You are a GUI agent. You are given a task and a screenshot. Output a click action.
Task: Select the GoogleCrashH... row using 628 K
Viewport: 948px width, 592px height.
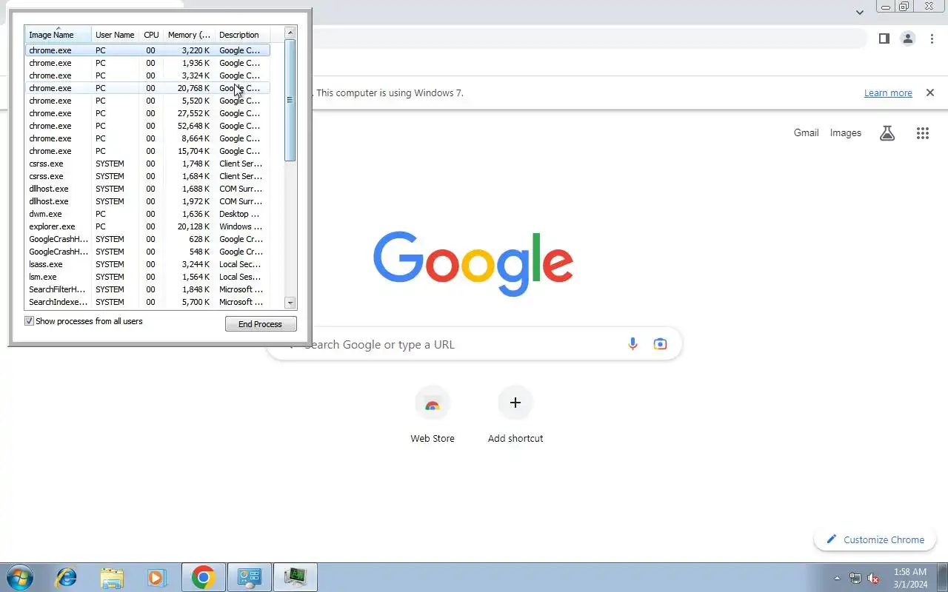pyautogui.click(x=147, y=239)
